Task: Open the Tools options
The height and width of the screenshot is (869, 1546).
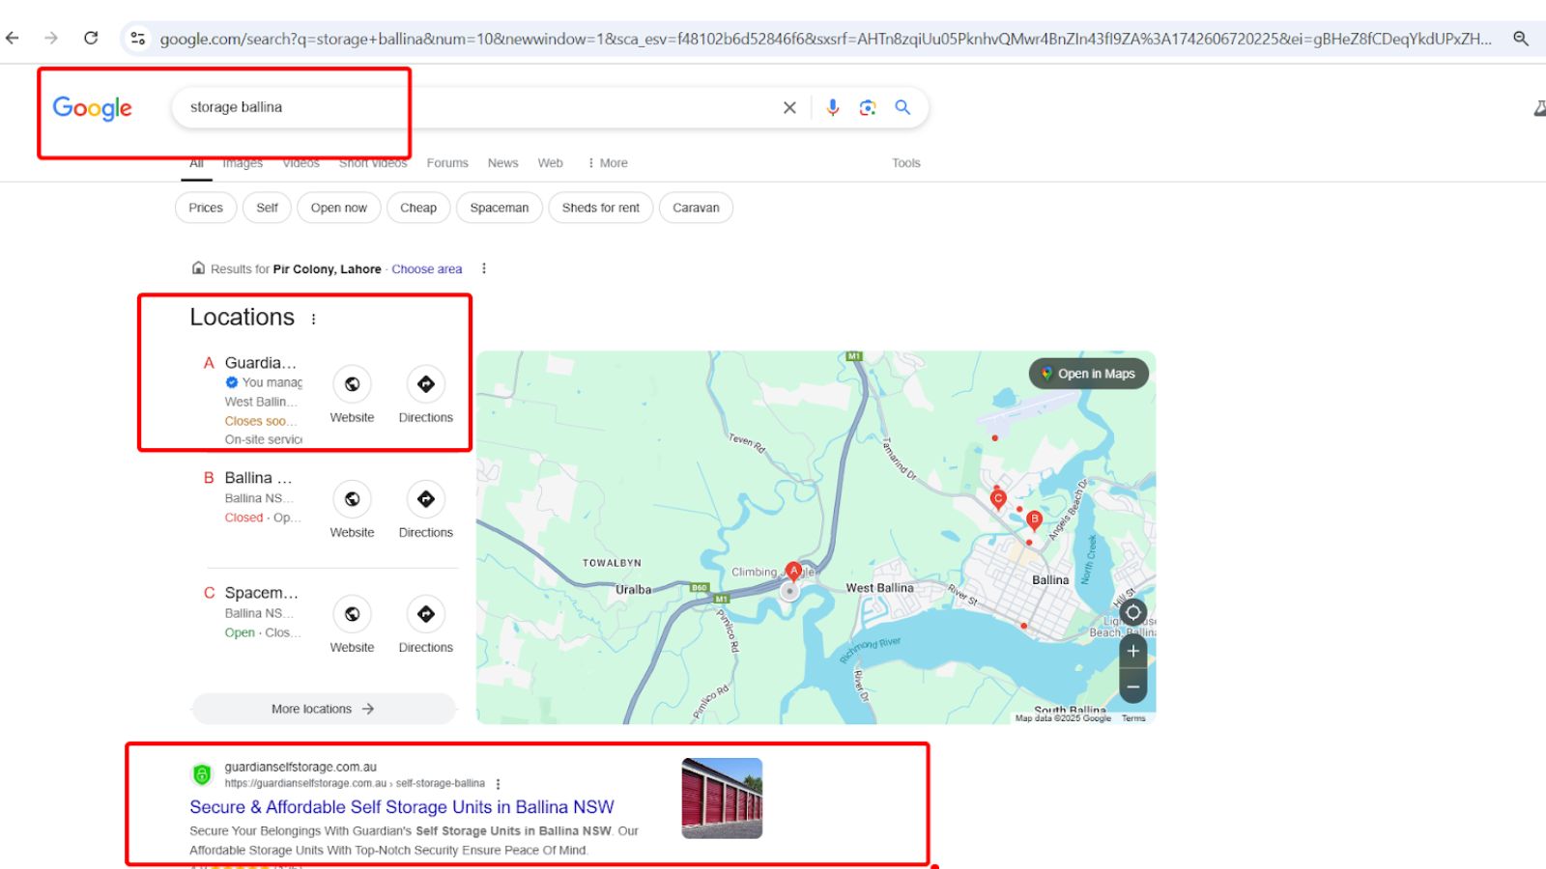Action: point(906,163)
